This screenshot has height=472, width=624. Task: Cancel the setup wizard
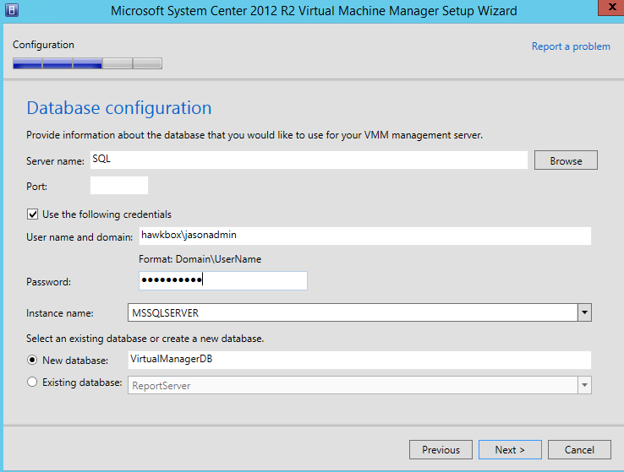point(579,450)
